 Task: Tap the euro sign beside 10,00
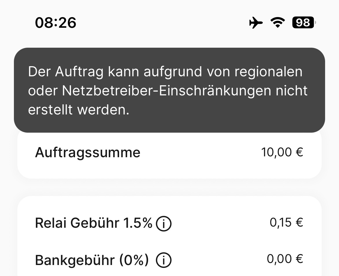point(299,152)
